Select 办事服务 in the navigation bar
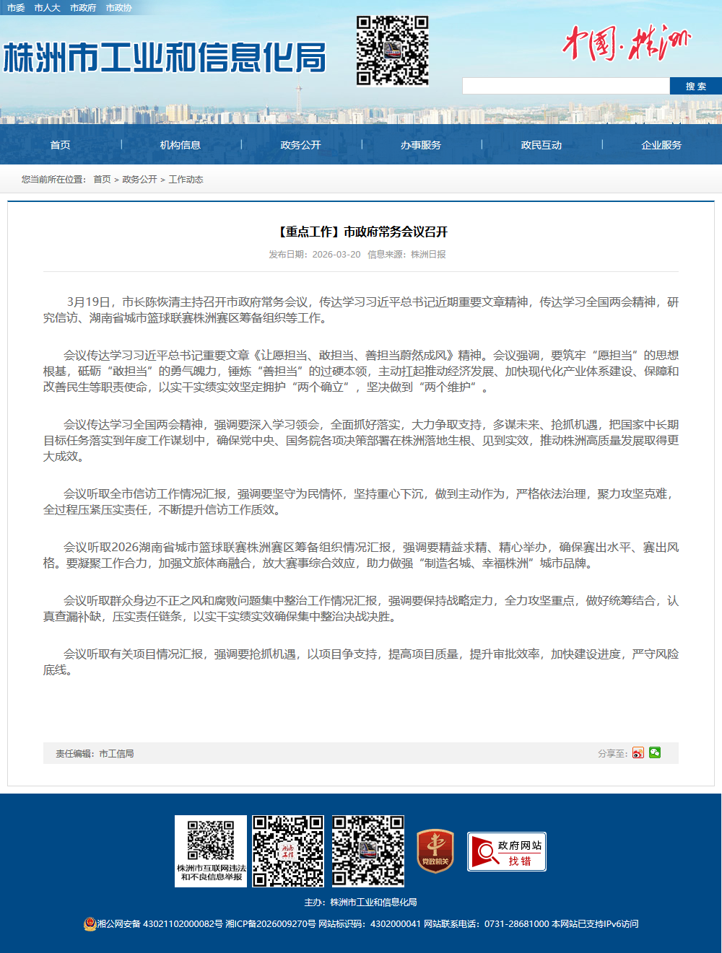The width and height of the screenshot is (722, 953). (x=421, y=145)
